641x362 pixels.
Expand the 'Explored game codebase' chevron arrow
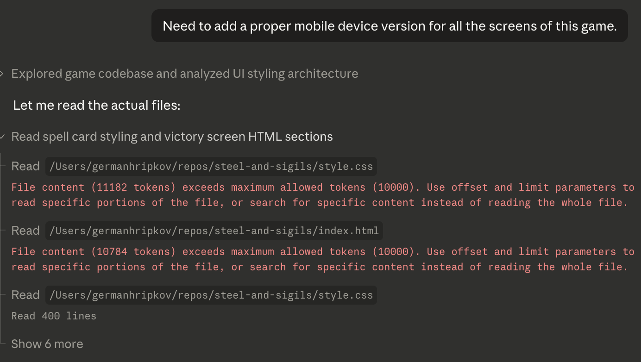[2, 74]
